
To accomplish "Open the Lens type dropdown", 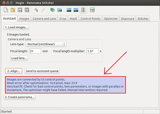I will 46,44.
